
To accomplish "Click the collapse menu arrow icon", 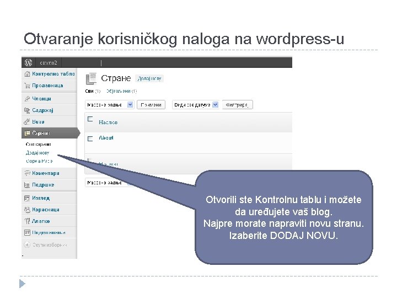I will tap(27, 245).
